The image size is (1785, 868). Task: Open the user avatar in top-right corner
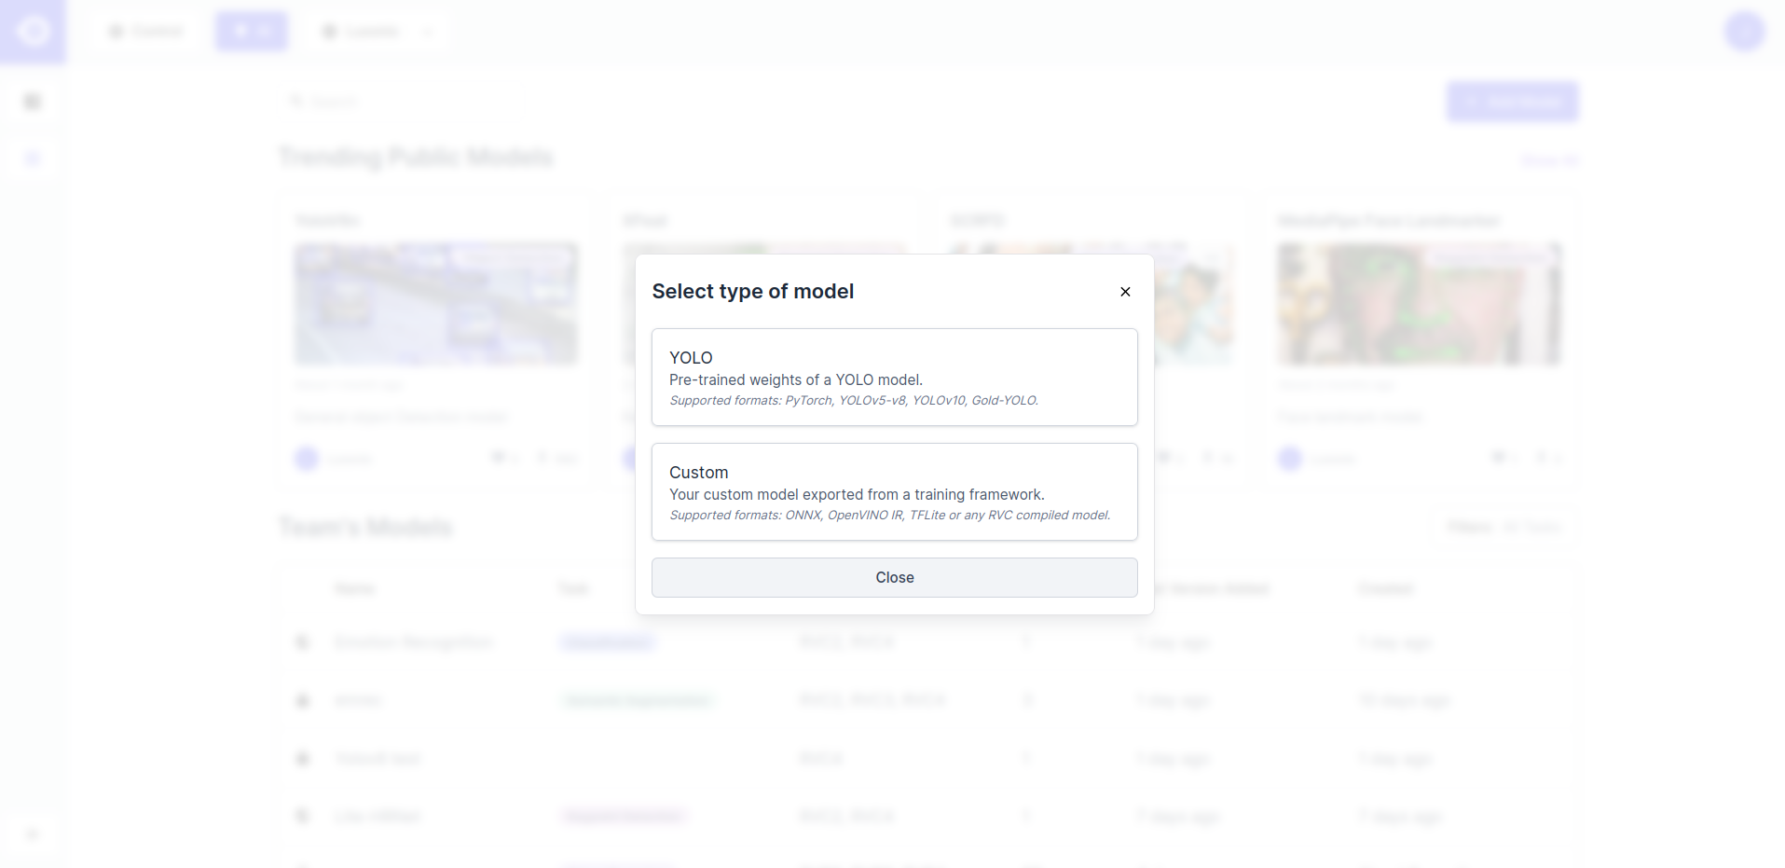(x=1744, y=32)
